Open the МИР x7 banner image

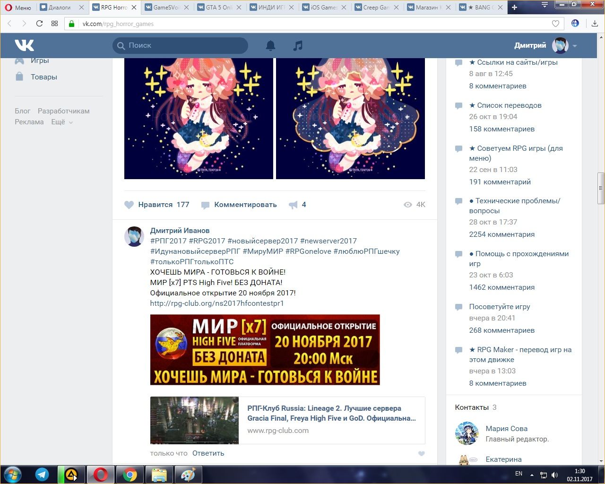[x=265, y=350]
